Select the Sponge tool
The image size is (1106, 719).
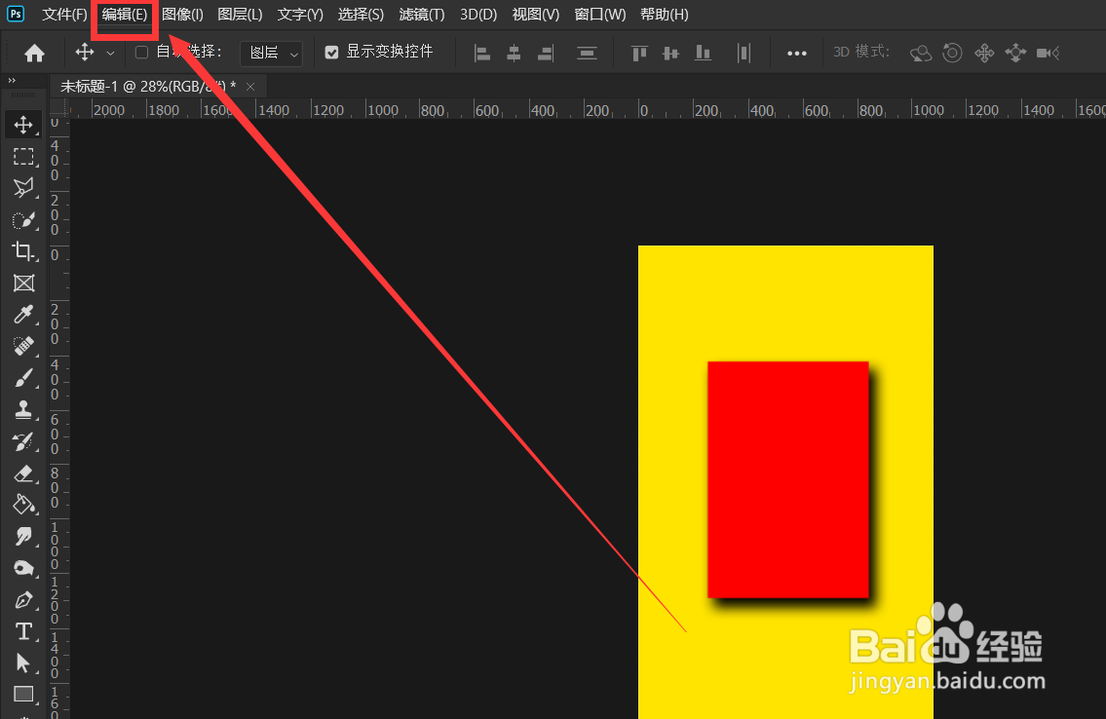click(23, 568)
